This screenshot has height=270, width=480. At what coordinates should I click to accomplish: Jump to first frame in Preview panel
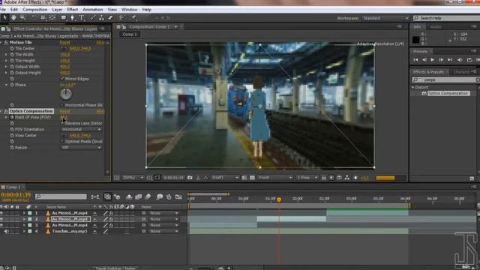click(x=415, y=60)
